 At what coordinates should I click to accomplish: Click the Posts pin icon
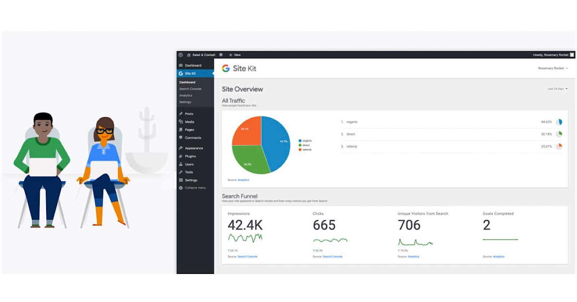(181, 114)
